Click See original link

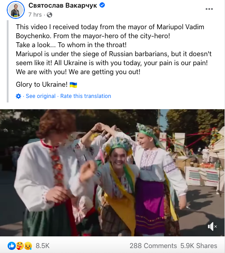pos(40,96)
